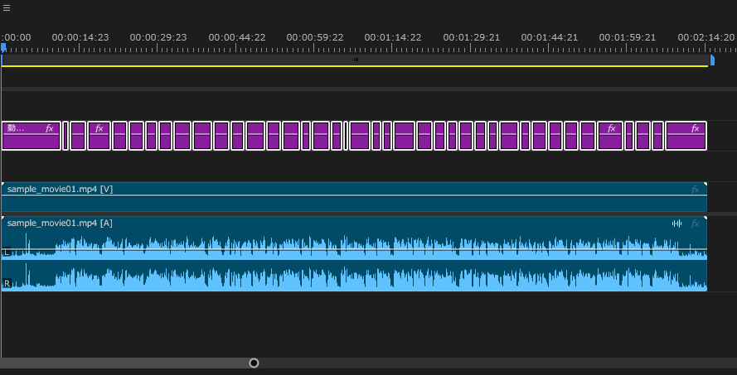Click the R channel label of audio clip
The image size is (737, 375).
click(x=7, y=283)
